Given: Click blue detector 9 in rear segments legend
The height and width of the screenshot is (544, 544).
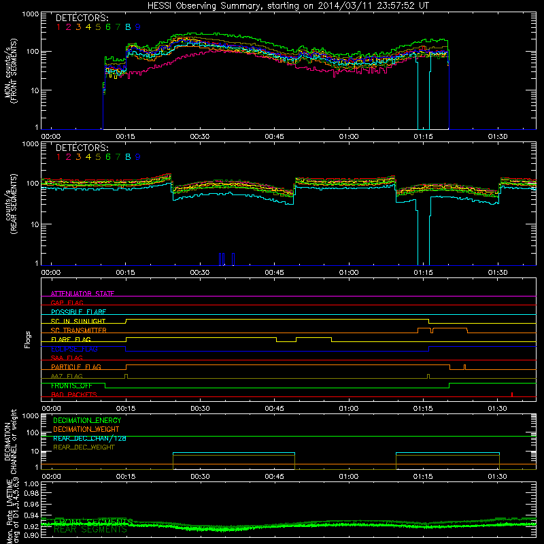Looking at the screenshot, I should click(138, 157).
